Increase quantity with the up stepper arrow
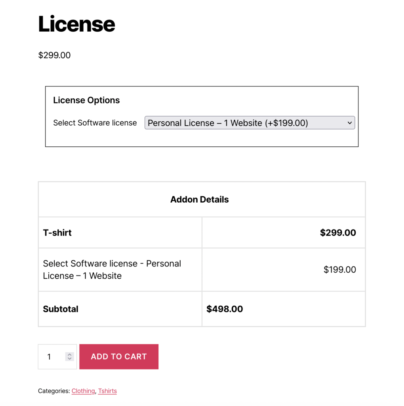Image resolution: width=404 pixels, height=406 pixels. tap(70, 354)
